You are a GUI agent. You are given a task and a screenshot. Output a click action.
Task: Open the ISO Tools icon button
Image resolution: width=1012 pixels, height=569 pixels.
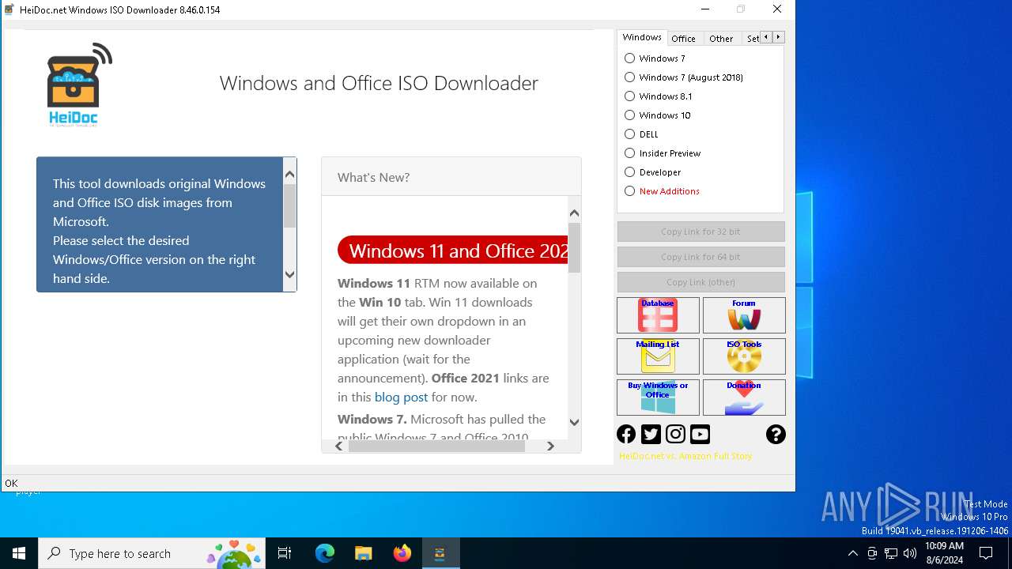pyautogui.click(x=744, y=356)
